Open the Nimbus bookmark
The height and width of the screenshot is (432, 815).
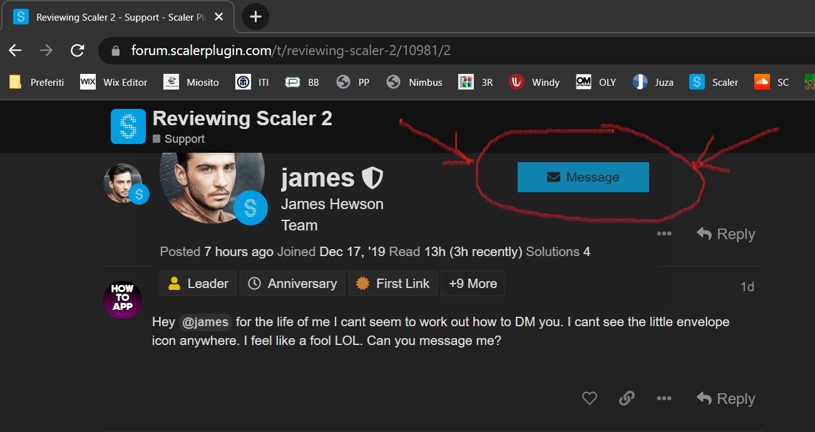point(414,82)
